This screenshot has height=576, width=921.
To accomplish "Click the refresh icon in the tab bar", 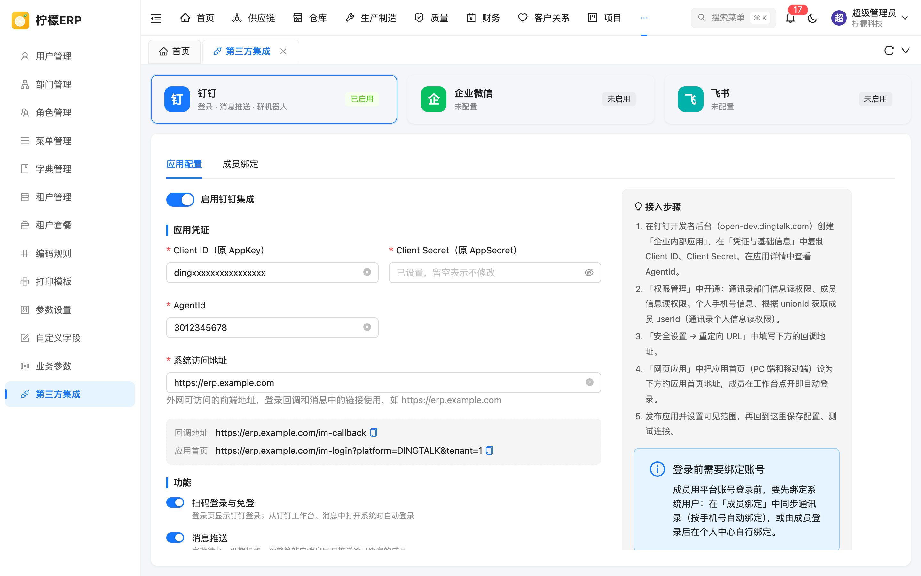I will click(x=889, y=51).
